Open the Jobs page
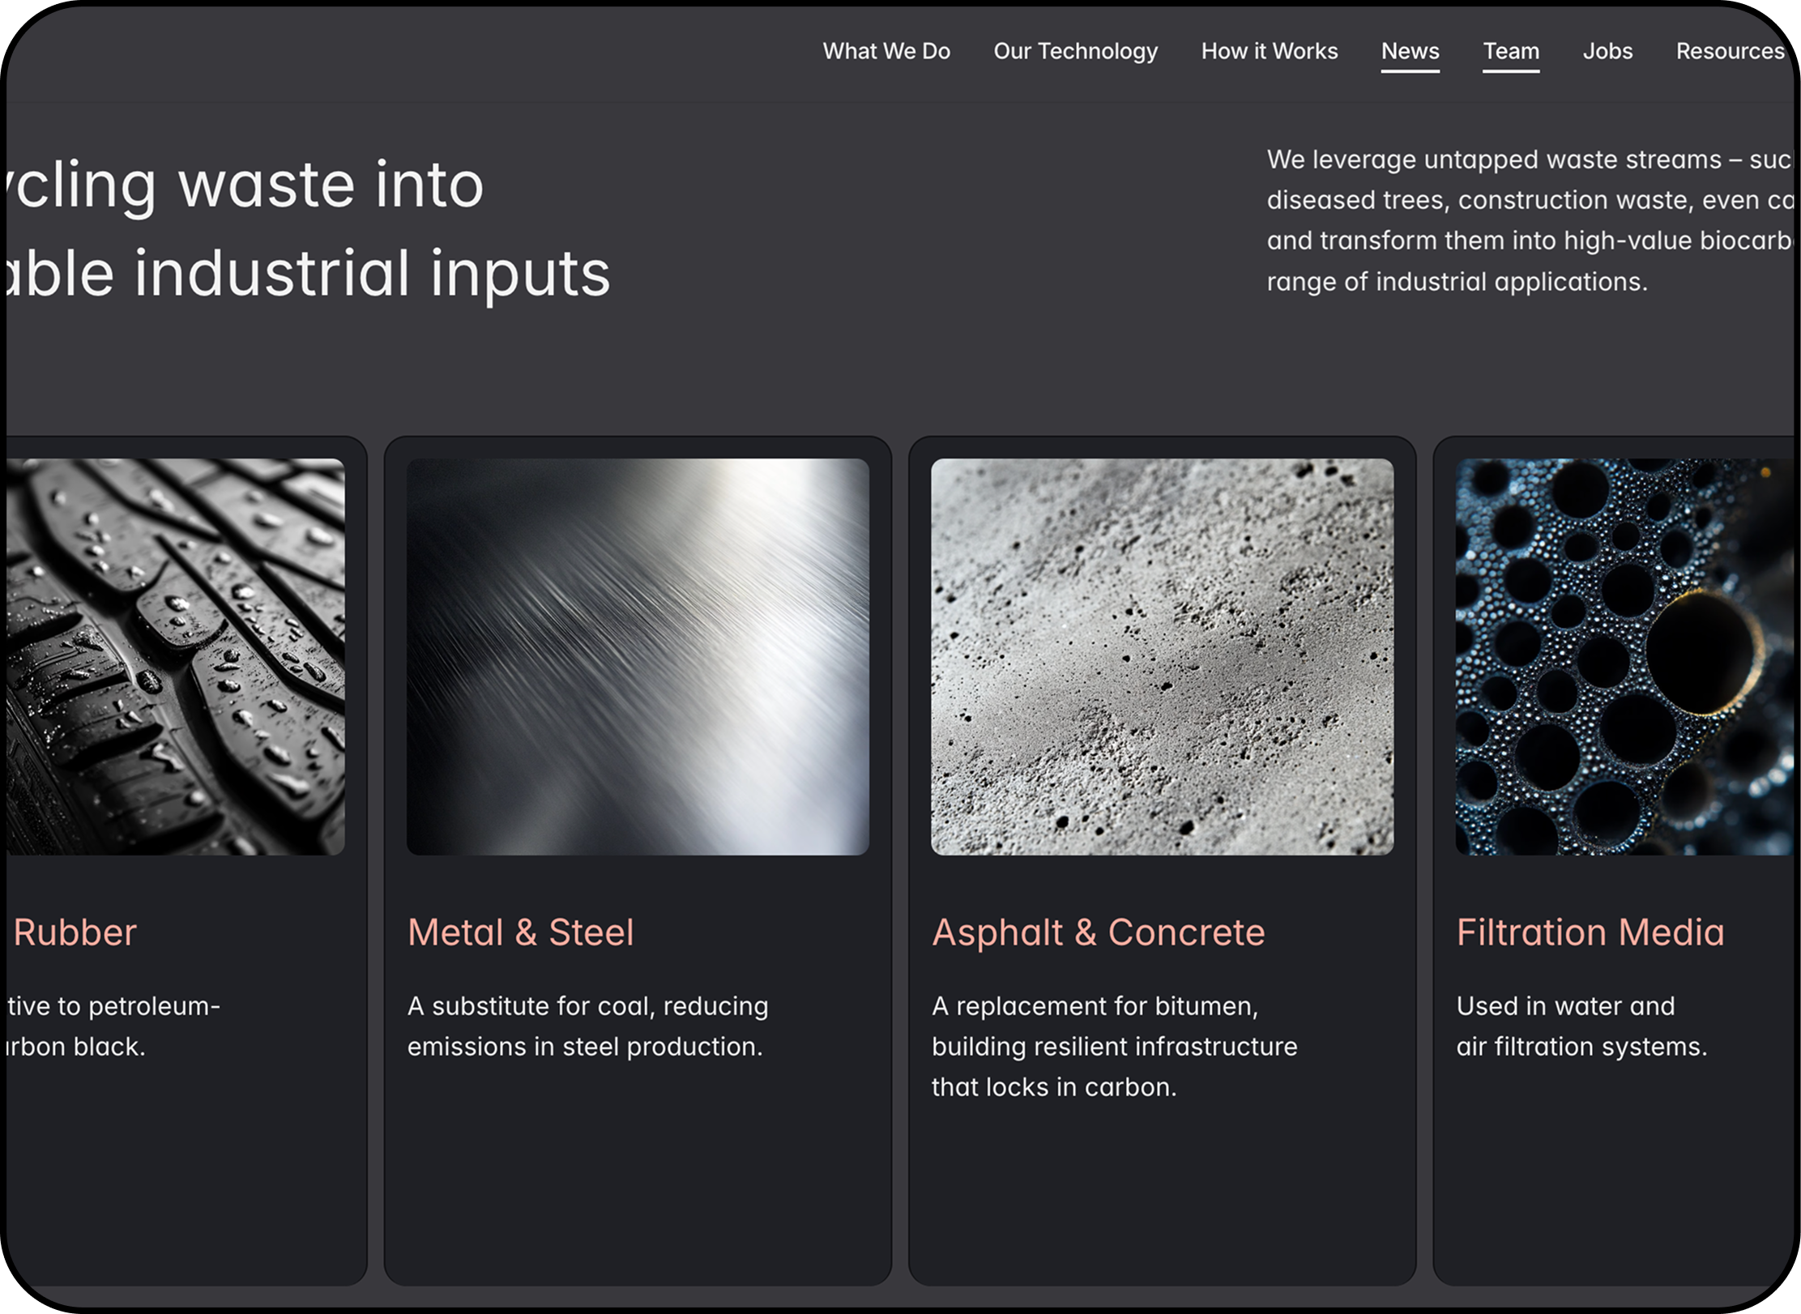 1607,51
